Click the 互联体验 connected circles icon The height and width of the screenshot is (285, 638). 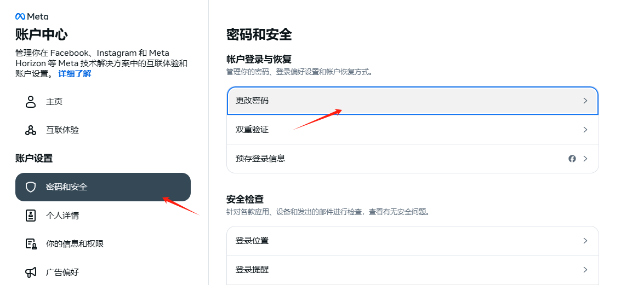[x=31, y=130]
